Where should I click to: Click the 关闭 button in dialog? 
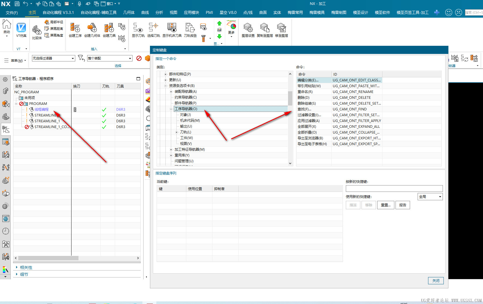tap(436, 281)
